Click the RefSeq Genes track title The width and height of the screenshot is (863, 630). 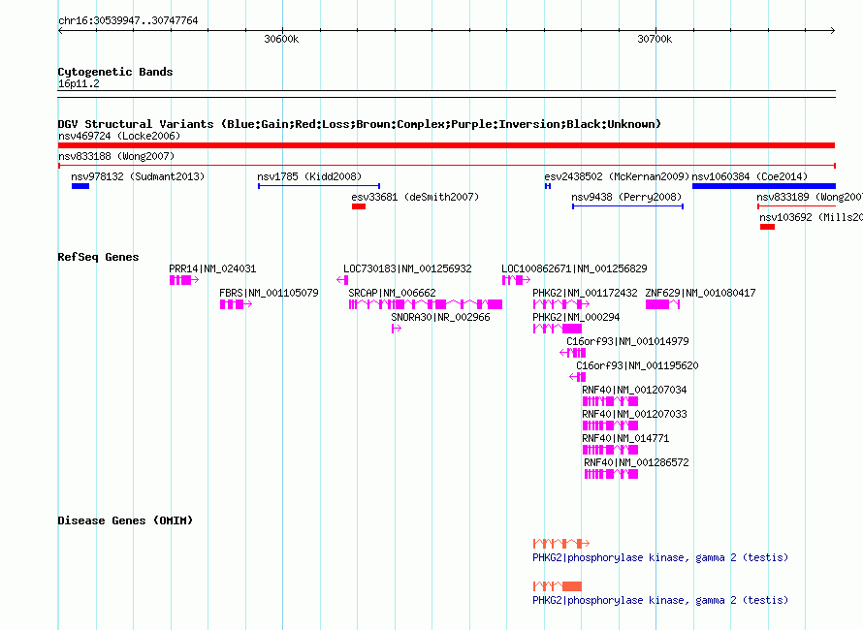coord(98,257)
